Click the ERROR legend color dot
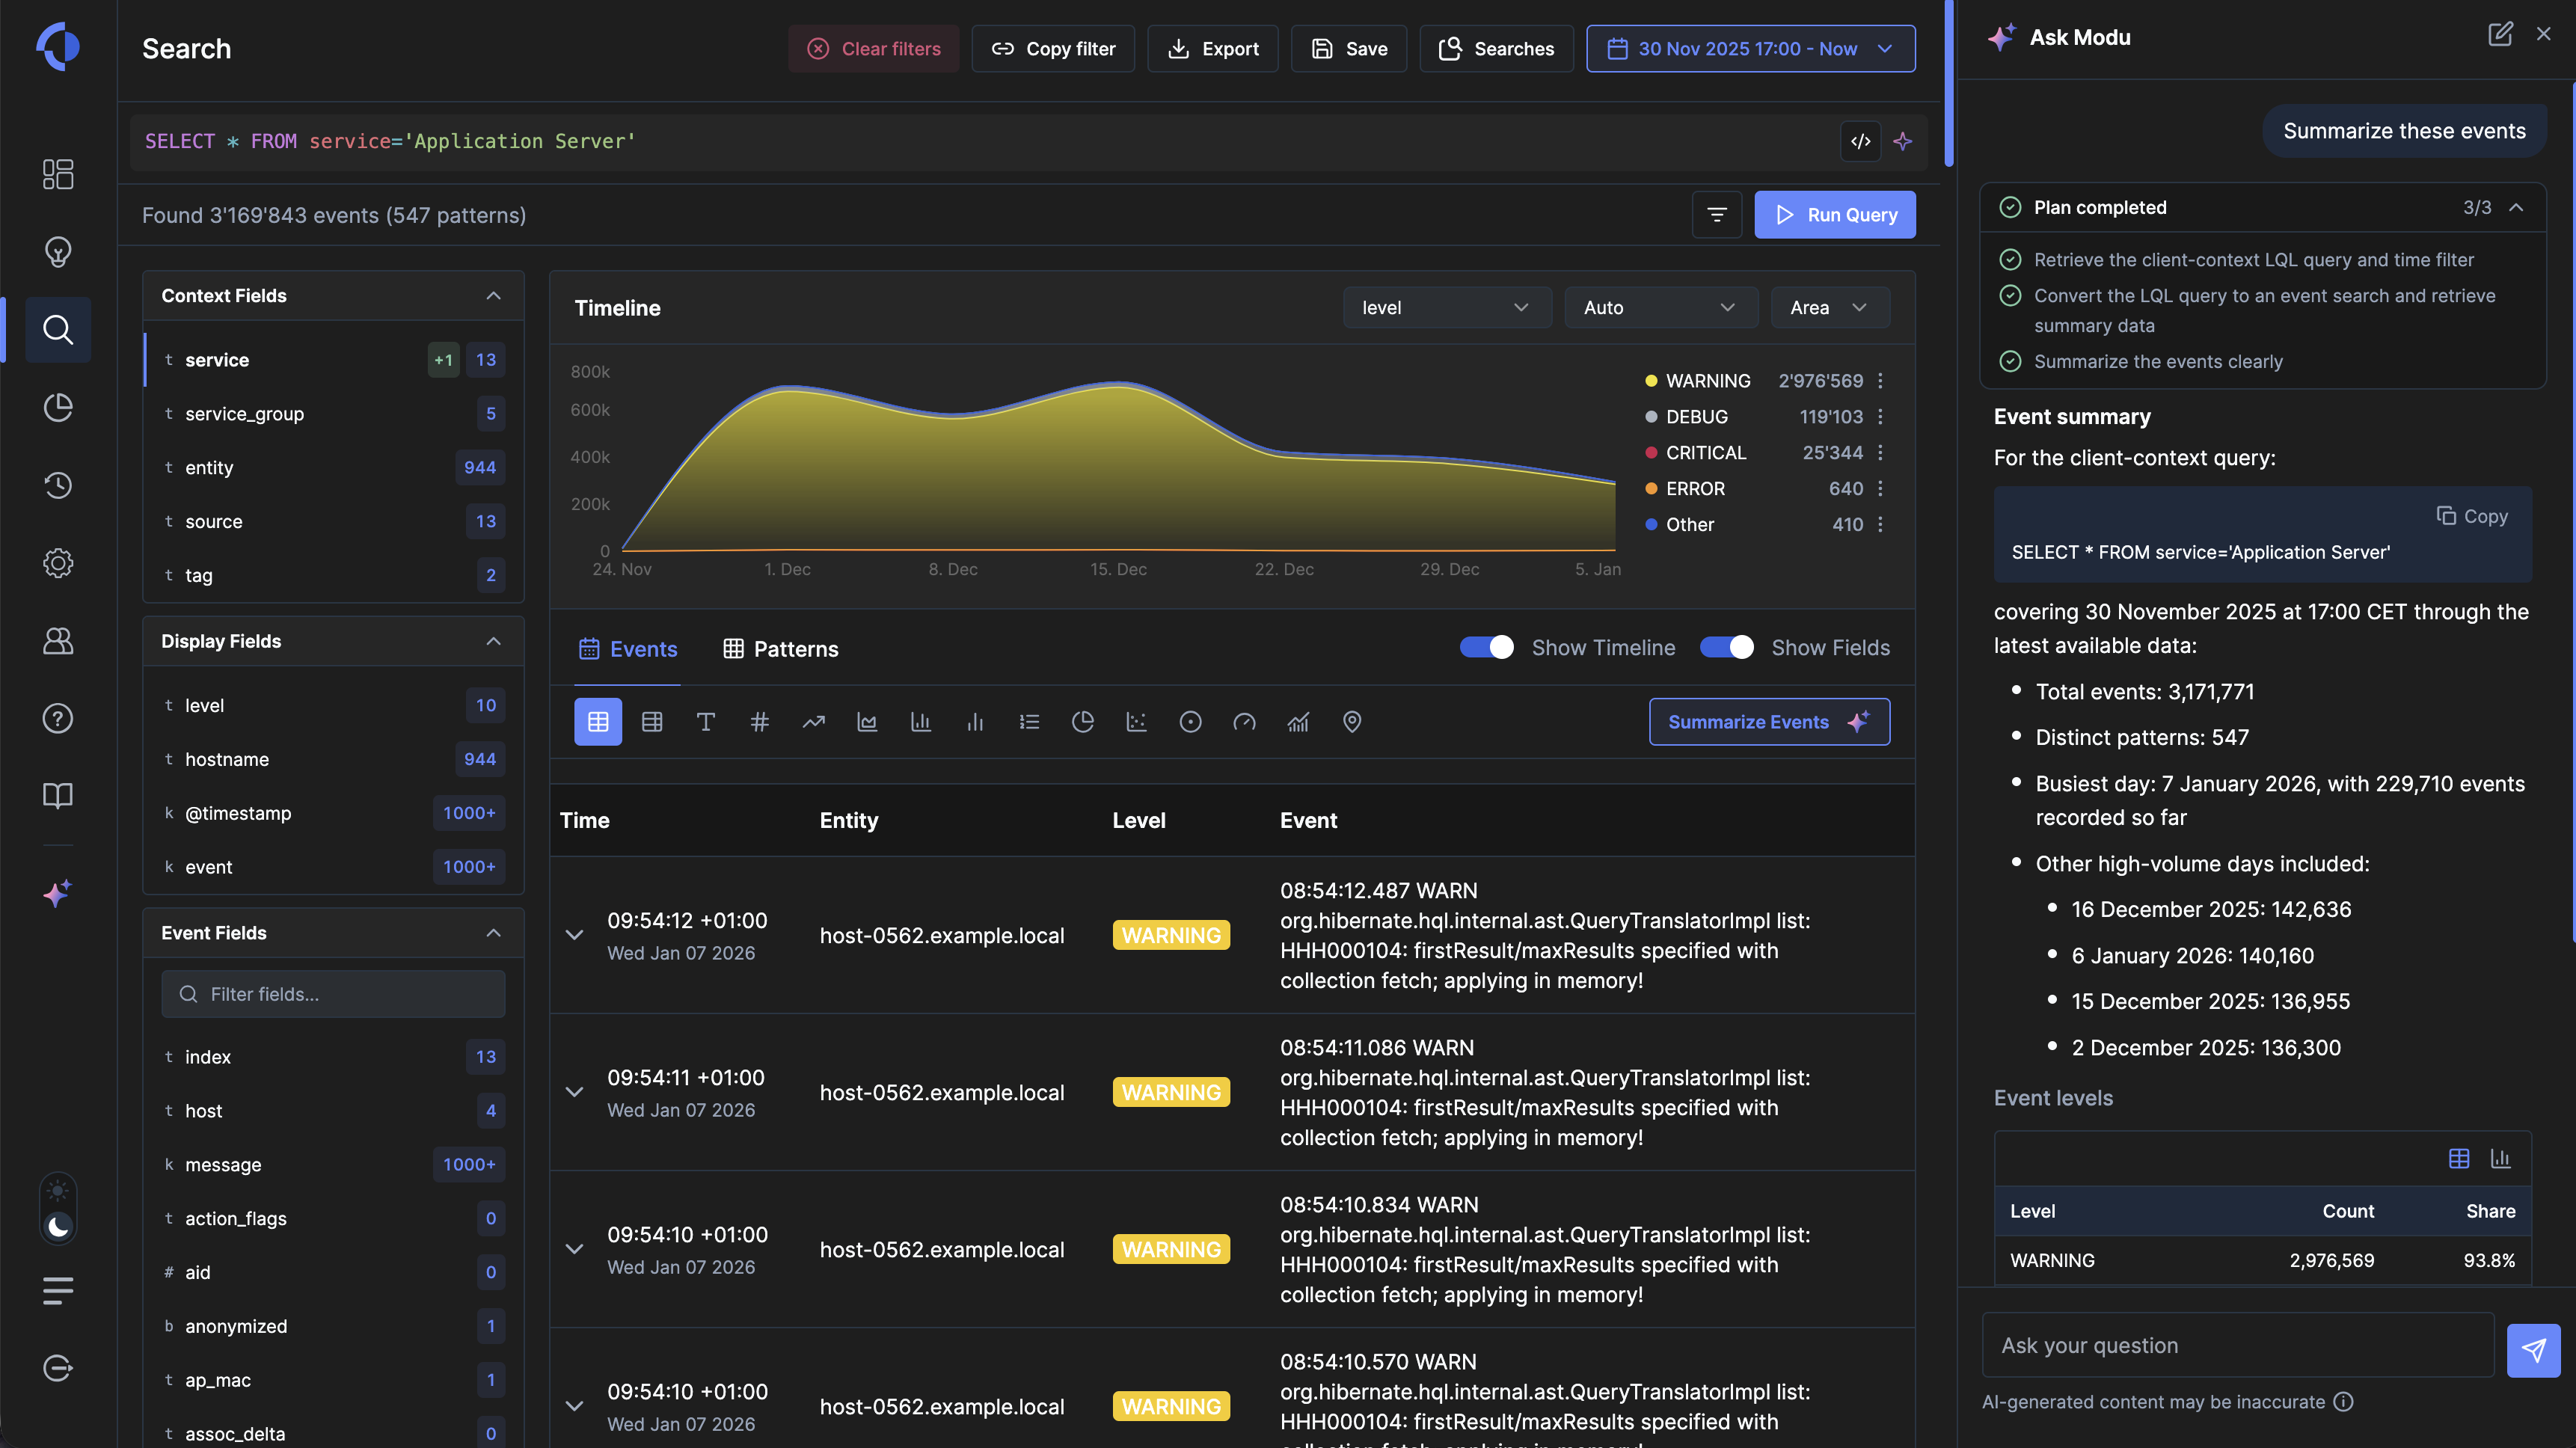This screenshot has width=2576, height=1448. (1651, 489)
